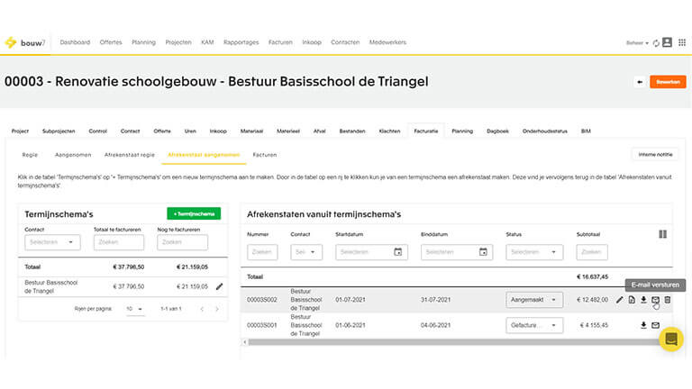Image resolution: width=692 pixels, height=389 pixels.
Task: Open Facturen in the top menu
Action: [x=280, y=42]
